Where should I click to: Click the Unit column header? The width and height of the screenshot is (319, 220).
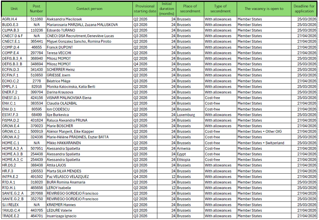[x=14, y=9]
